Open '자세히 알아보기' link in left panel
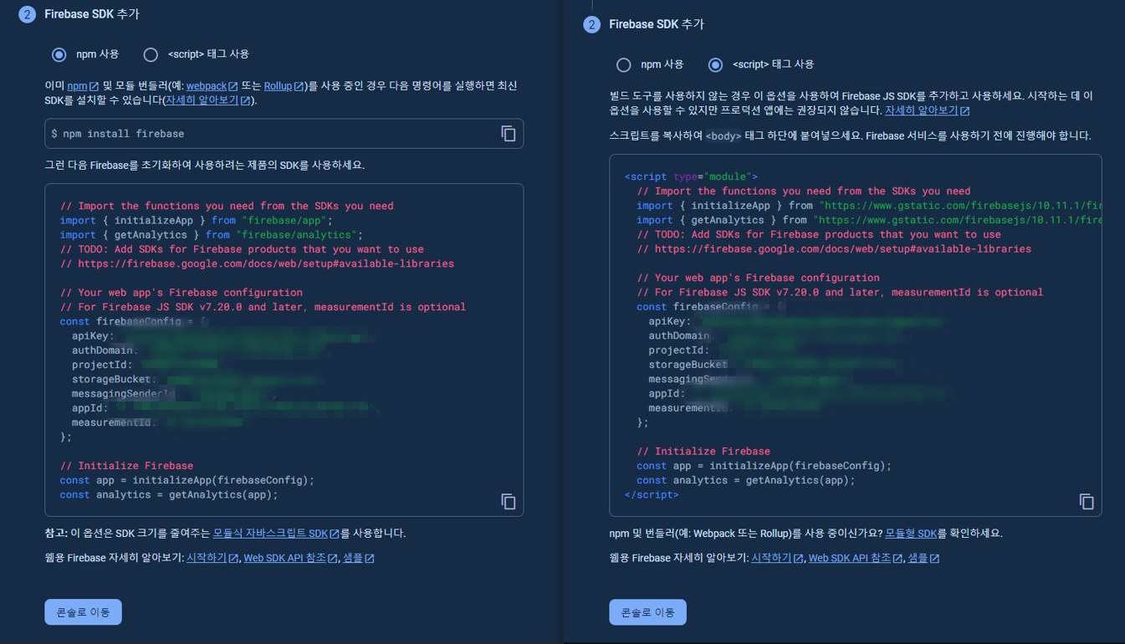Viewport: 1125px width, 644px height. click(x=207, y=100)
